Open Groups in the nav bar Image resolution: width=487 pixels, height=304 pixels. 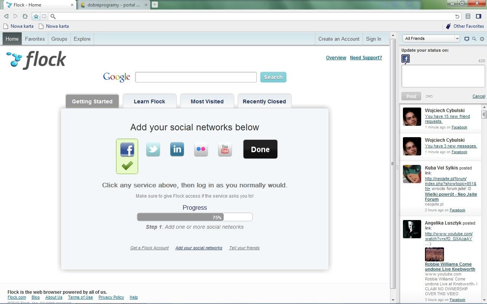point(59,39)
